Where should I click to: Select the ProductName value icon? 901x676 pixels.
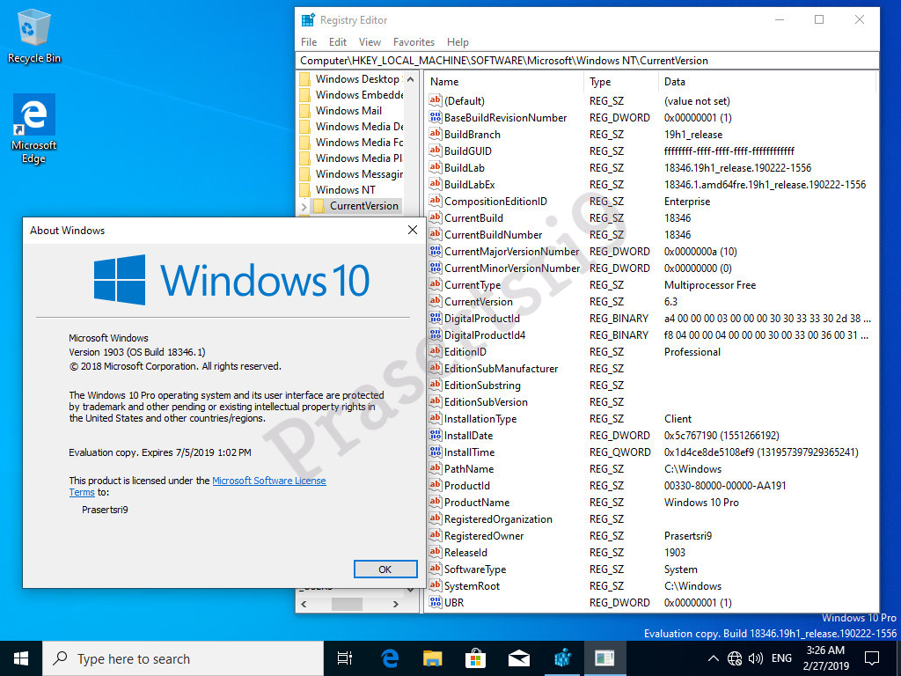tap(435, 502)
